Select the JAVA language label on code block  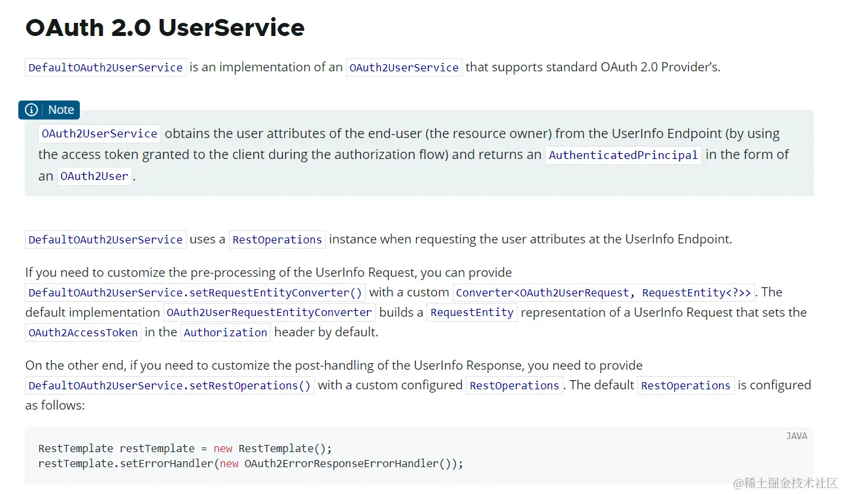point(797,436)
